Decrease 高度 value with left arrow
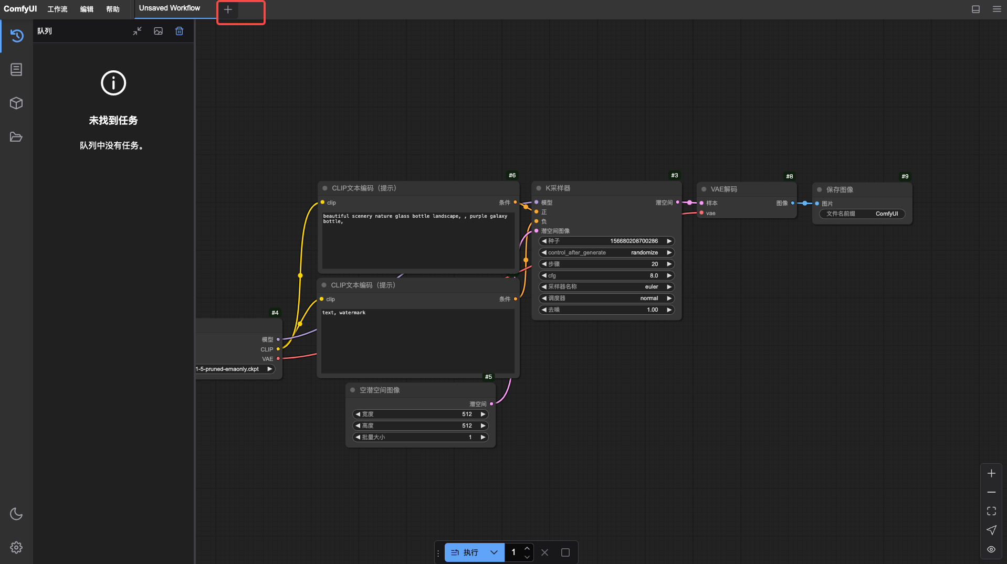The width and height of the screenshot is (1007, 564). [358, 426]
